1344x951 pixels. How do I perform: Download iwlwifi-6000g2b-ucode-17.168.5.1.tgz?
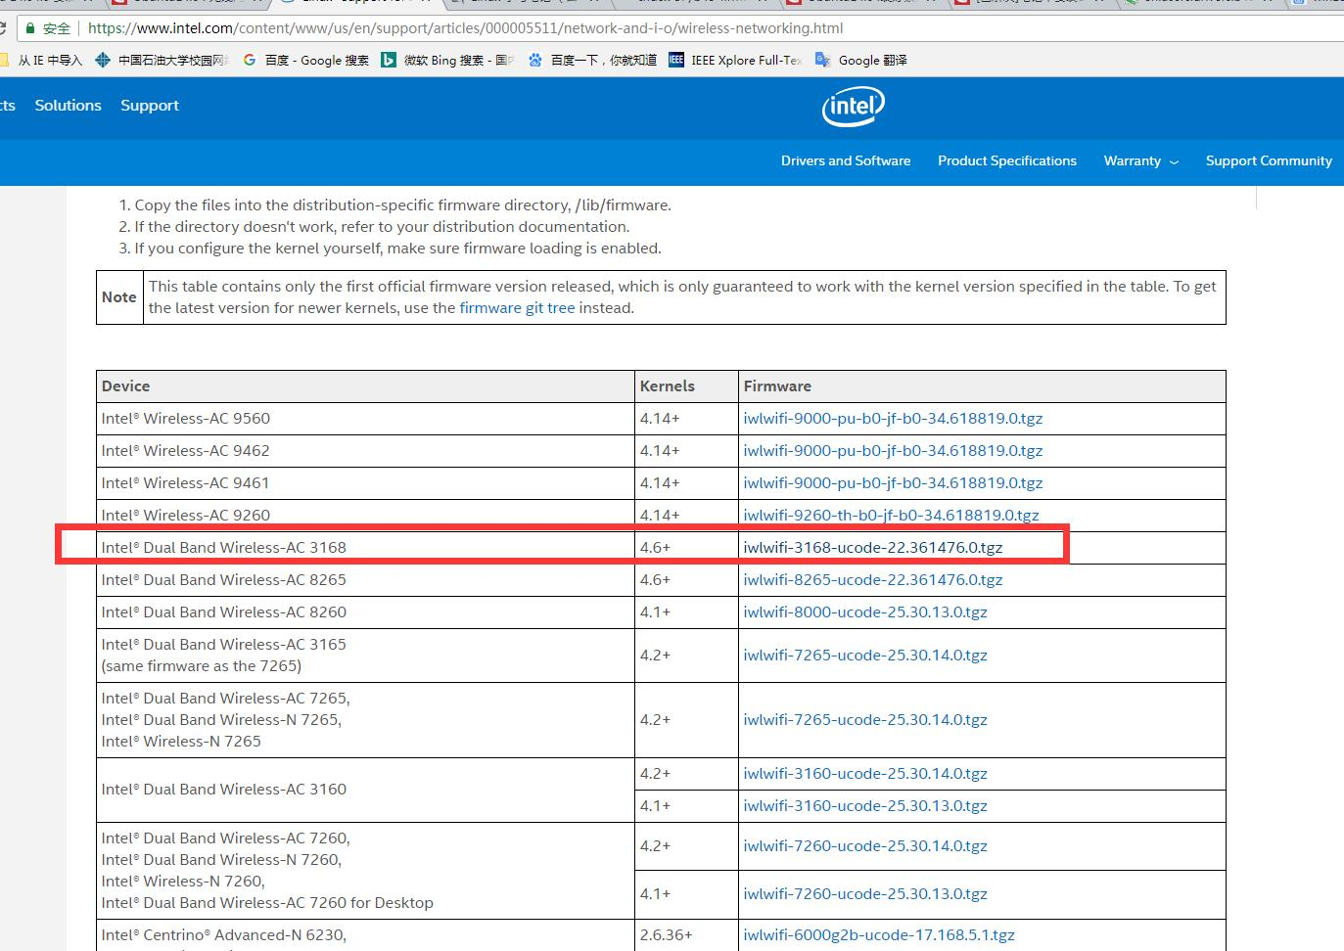(x=879, y=934)
